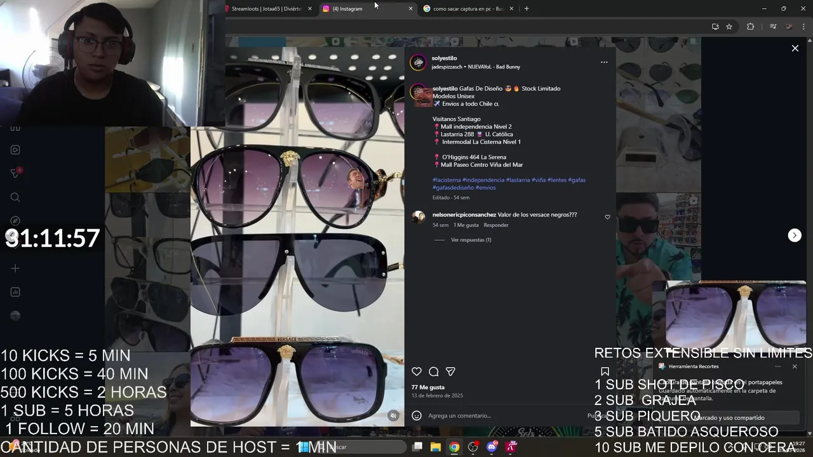The image size is (813, 457).
Task: Click the 'Agrega un comentario...' field
Action: coord(505,416)
